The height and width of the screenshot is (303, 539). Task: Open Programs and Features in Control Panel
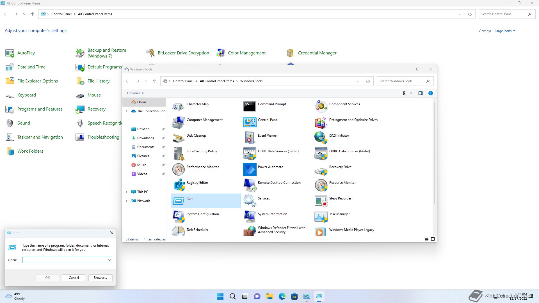(34, 109)
